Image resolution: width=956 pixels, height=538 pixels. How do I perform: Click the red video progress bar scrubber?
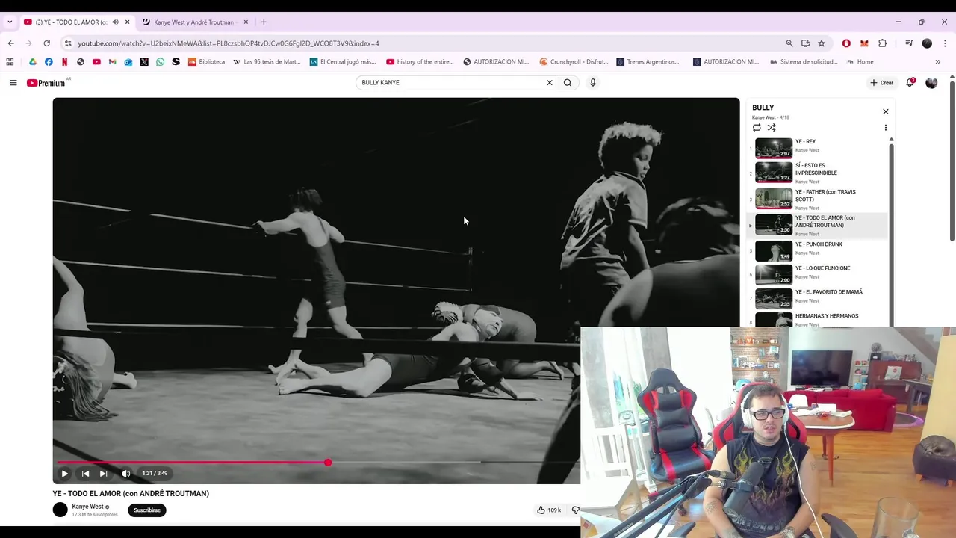(x=328, y=463)
